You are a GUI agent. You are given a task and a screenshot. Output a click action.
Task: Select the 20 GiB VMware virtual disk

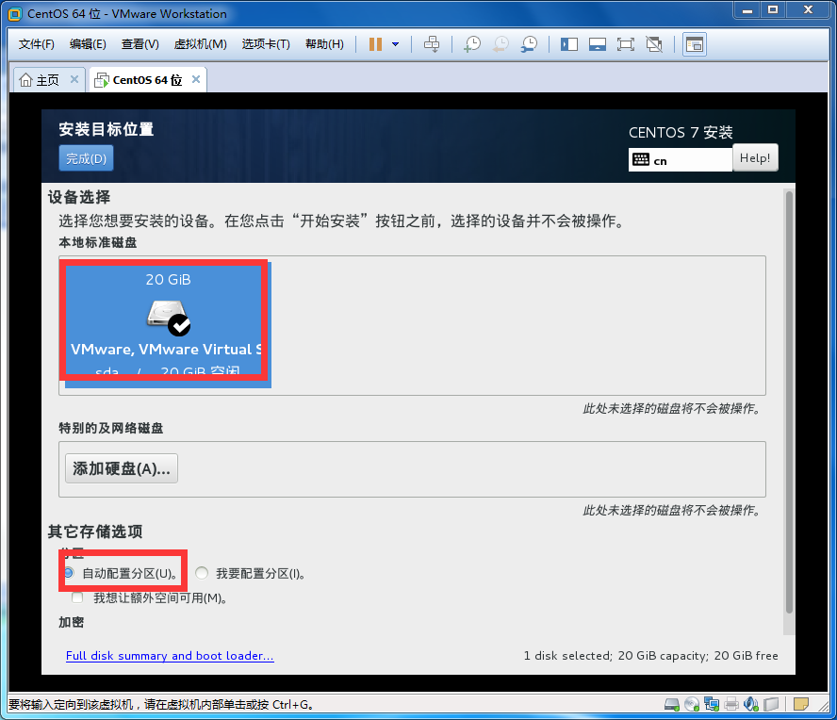click(166, 322)
